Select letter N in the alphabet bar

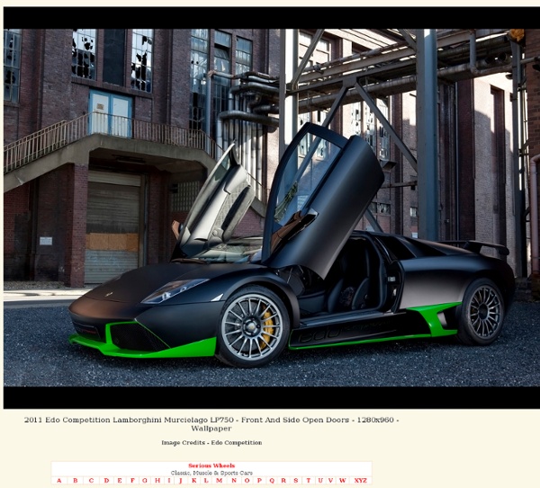(234, 481)
